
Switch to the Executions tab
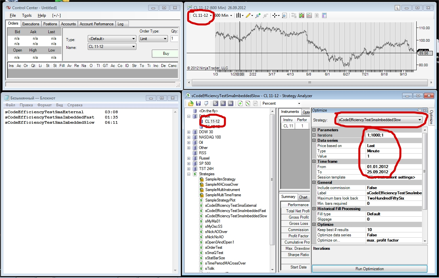coord(31,24)
